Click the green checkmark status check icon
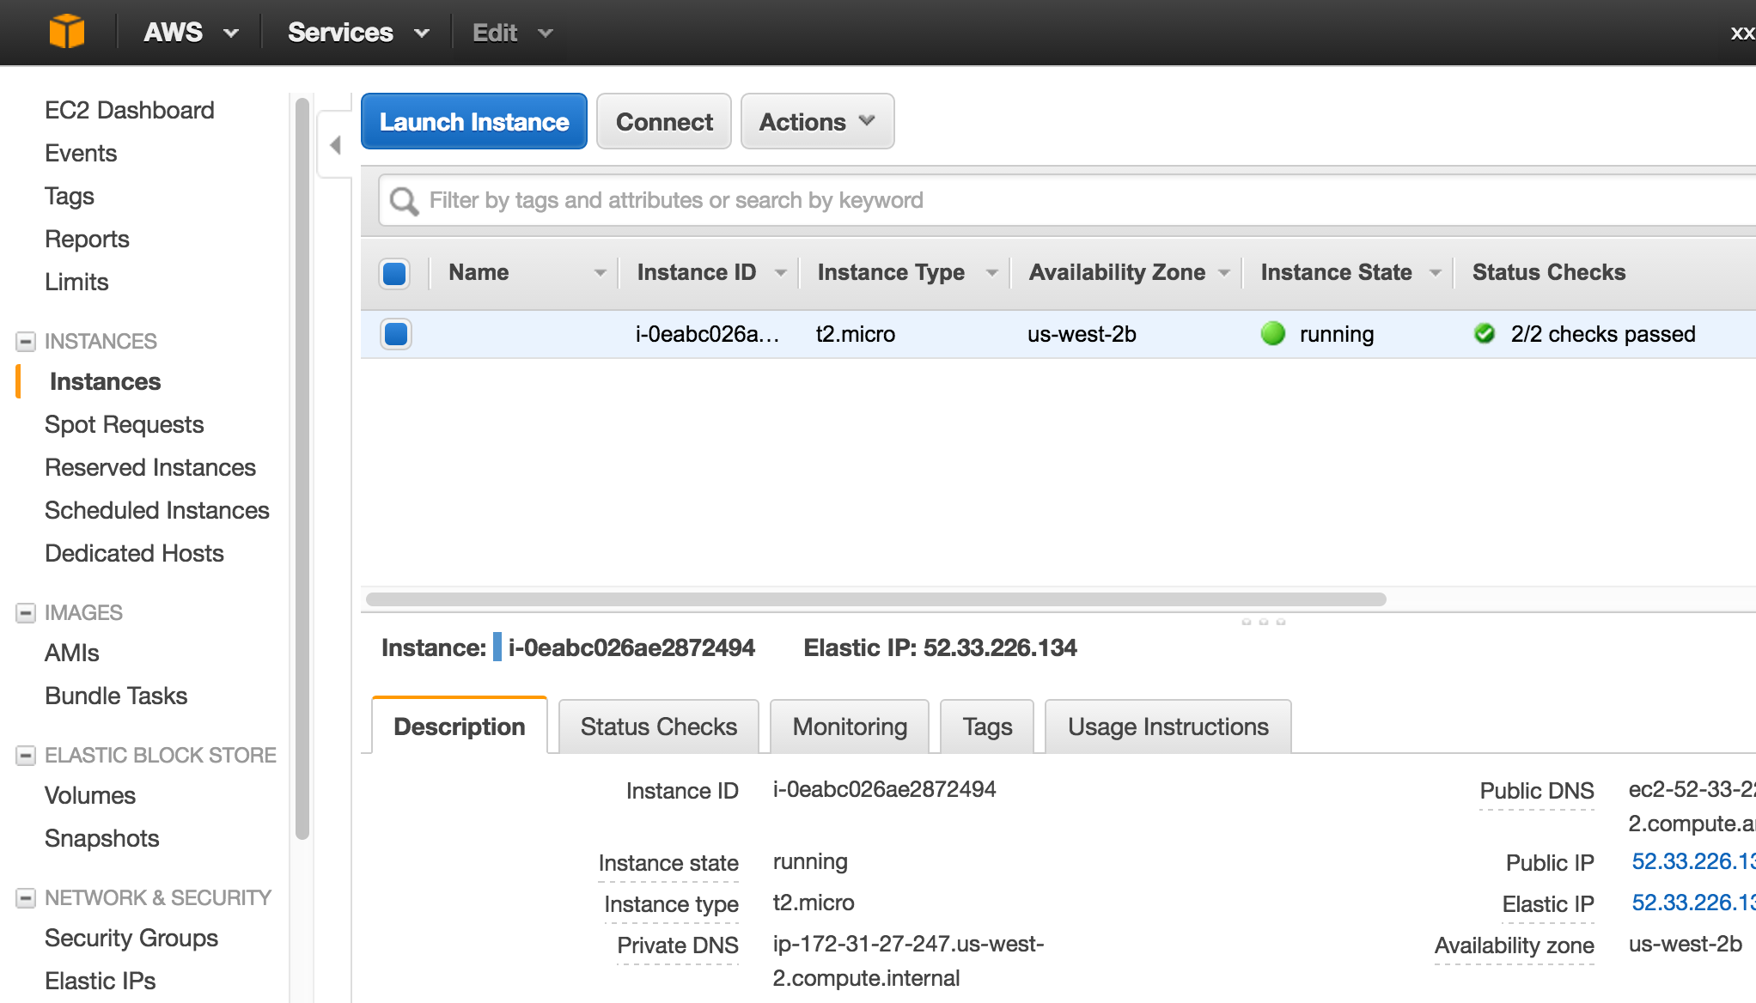 click(1485, 334)
